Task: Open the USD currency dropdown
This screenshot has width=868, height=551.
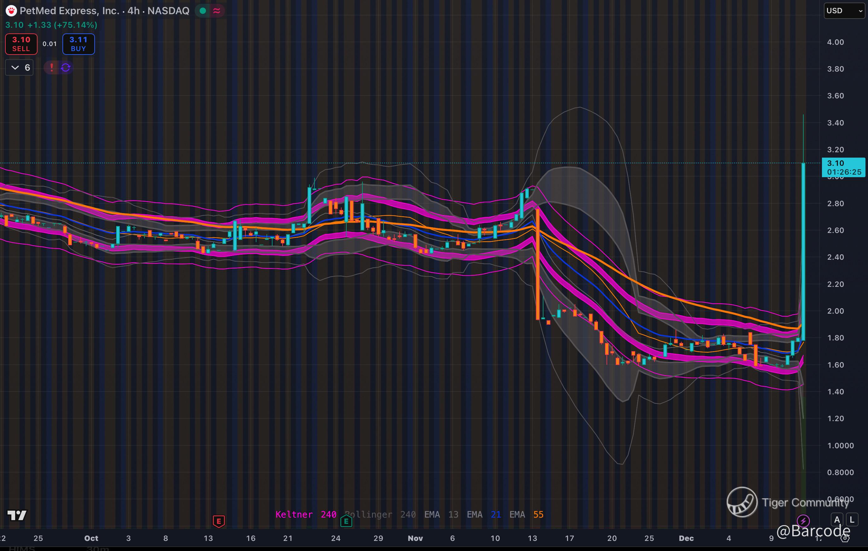Action: tap(844, 11)
